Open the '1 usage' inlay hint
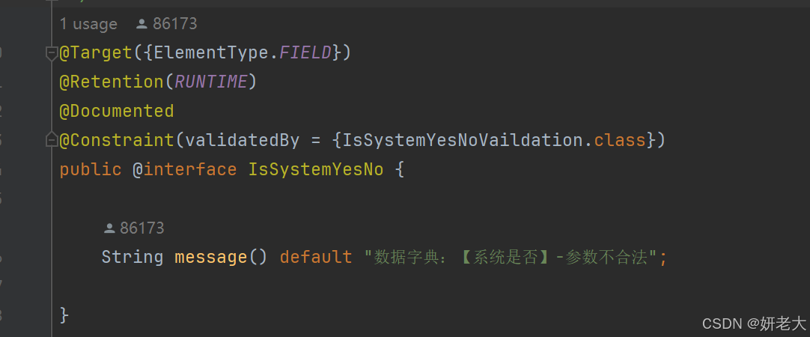 tap(88, 24)
